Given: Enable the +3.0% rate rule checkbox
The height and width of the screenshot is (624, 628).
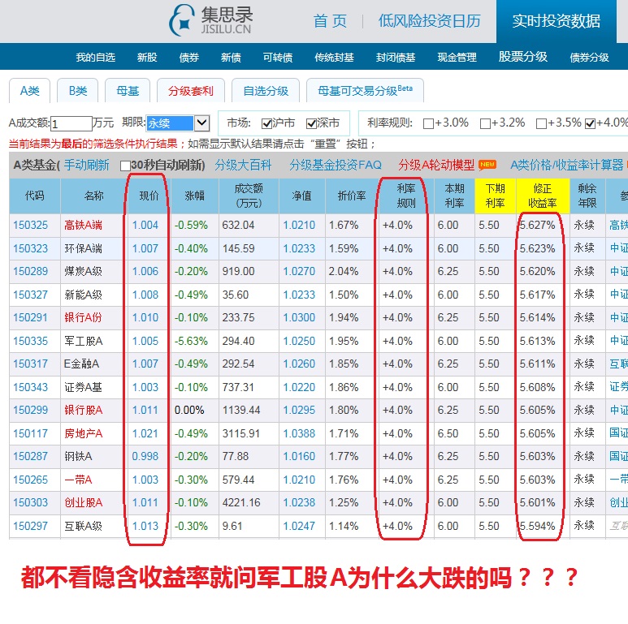Looking at the screenshot, I should (x=428, y=123).
